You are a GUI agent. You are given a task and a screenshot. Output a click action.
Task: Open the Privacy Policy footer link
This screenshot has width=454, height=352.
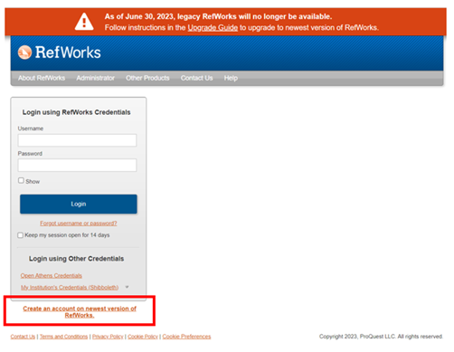pyautogui.click(x=108, y=337)
